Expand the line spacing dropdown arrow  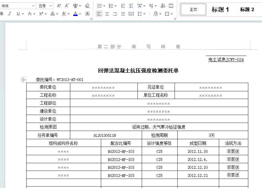[144, 14]
